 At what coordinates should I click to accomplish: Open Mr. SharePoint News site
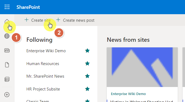tap(45, 76)
